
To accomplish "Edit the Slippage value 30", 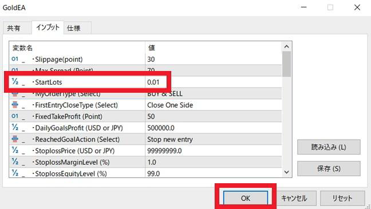I will [151, 59].
